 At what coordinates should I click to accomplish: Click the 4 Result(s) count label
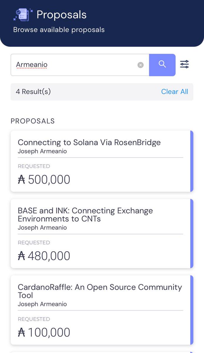[33, 92]
